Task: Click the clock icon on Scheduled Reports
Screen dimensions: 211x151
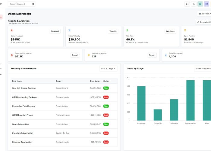Action: point(198,22)
